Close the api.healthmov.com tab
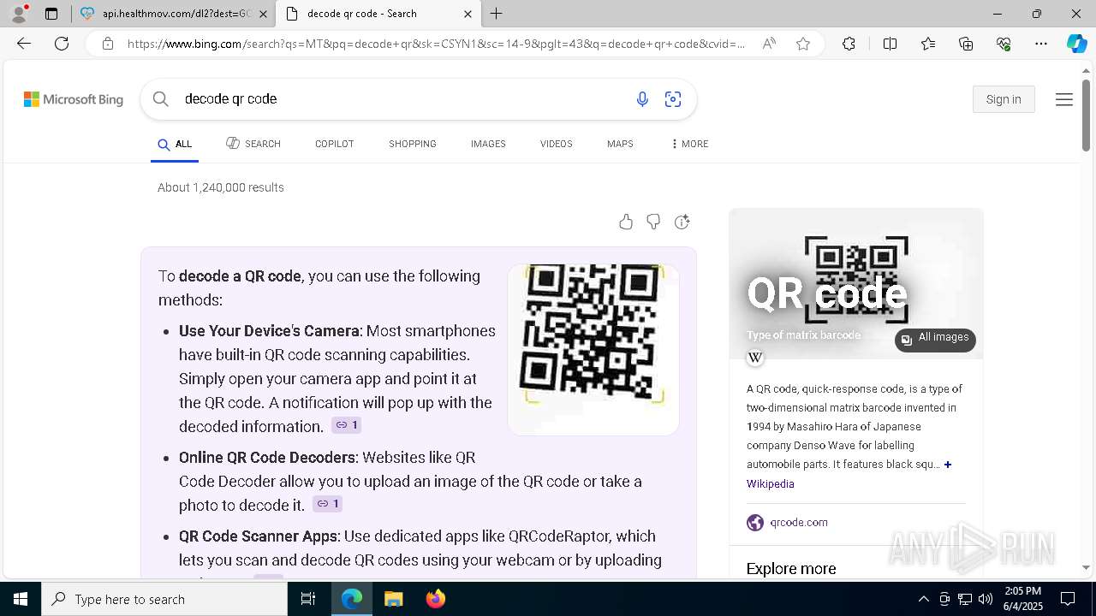The image size is (1096, 616). click(263, 14)
